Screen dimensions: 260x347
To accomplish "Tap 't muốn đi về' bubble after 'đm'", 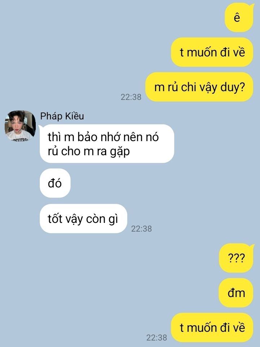I will (212, 327).
